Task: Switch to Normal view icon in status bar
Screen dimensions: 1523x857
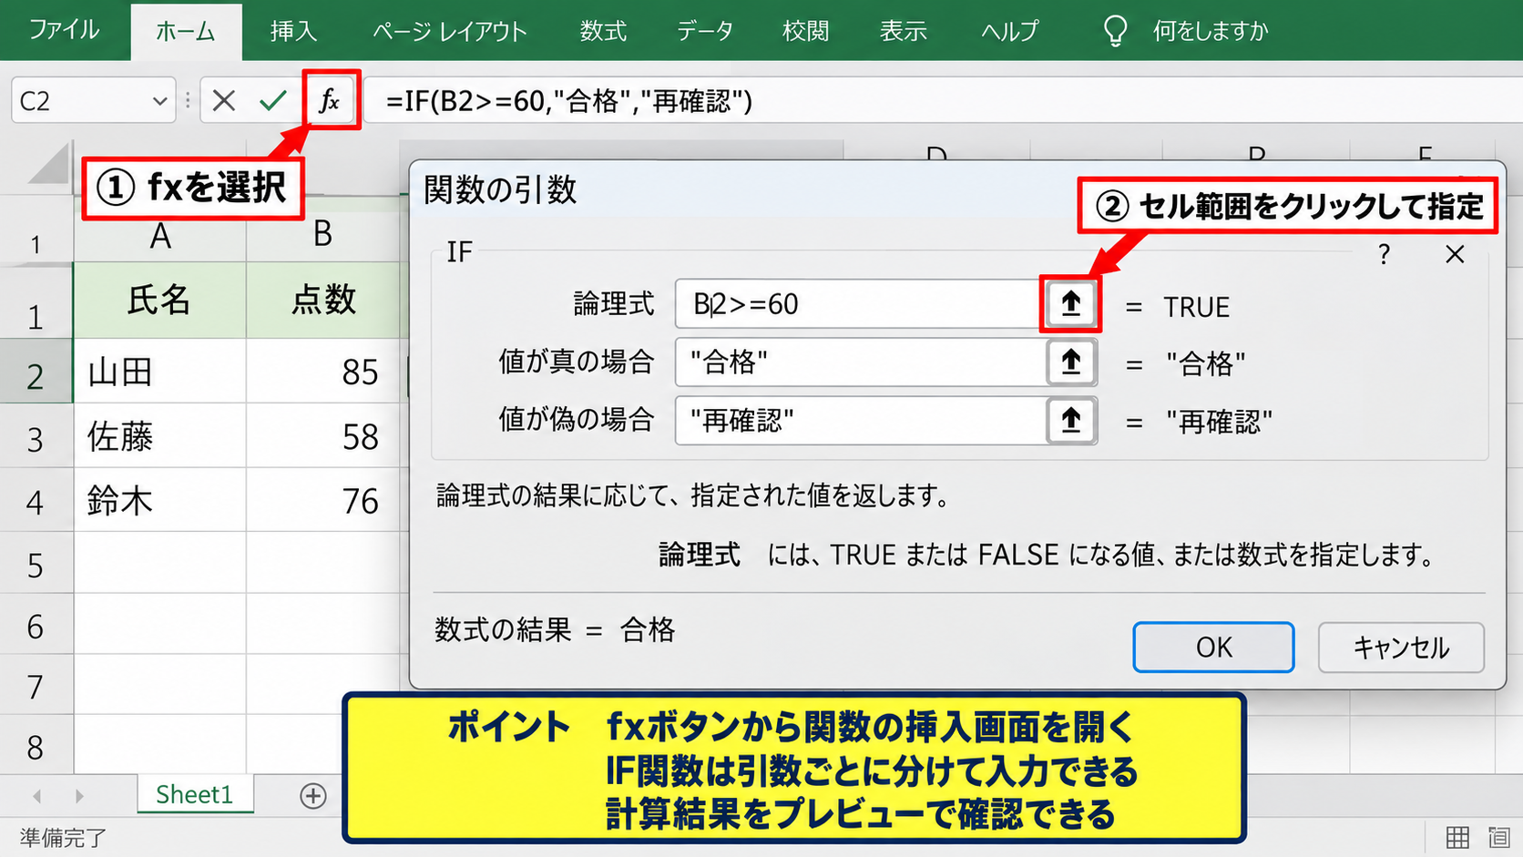Action: (x=1457, y=837)
